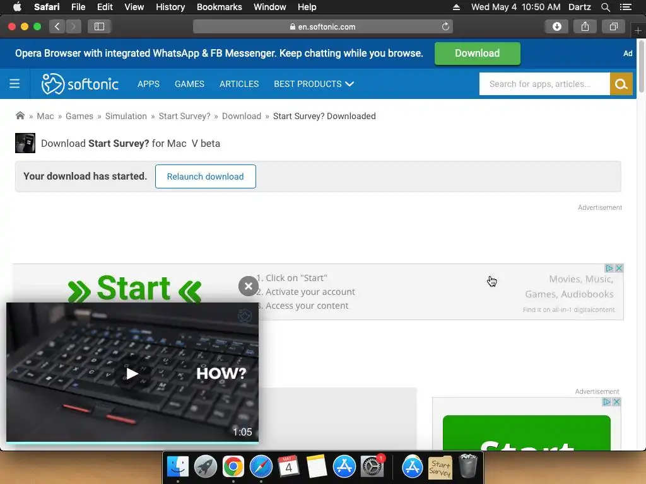Open the Help menu
646x484 pixels.
307,7
